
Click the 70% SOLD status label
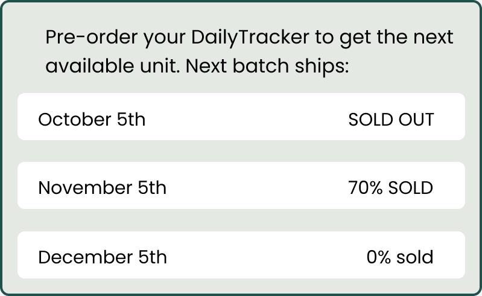coord(390,188)
